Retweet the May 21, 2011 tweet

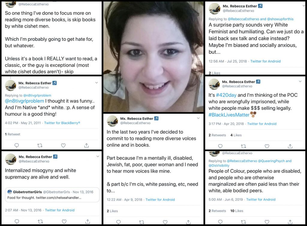(40, 146)
